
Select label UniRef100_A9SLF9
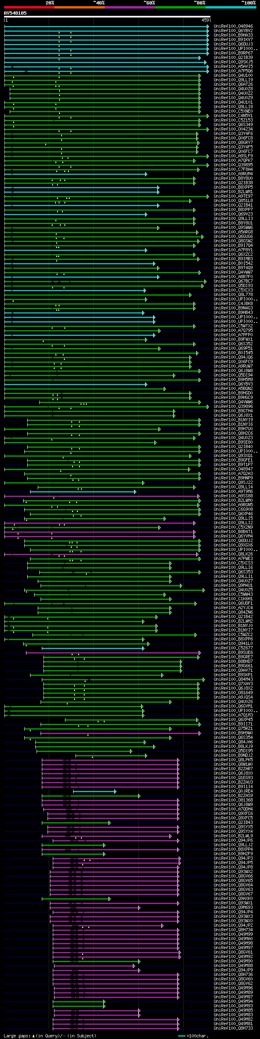(x=233, y=156)
